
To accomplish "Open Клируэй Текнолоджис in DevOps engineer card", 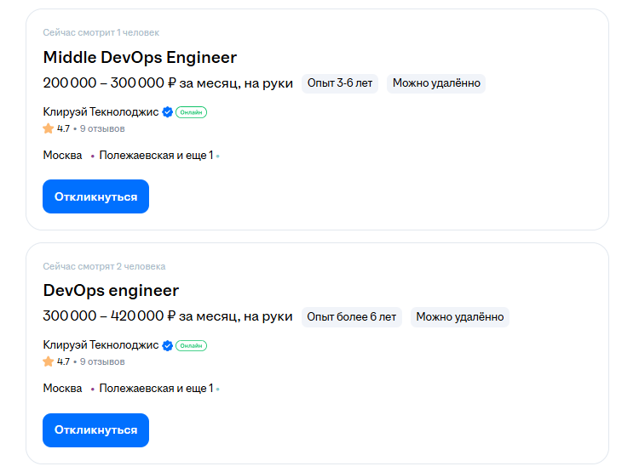I will [101, 345].
